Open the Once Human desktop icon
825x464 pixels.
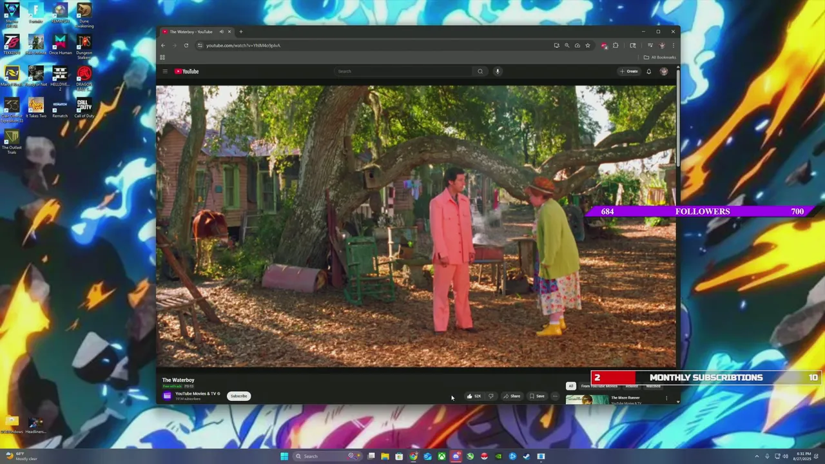pyautogui.click(x=60, y=45)
